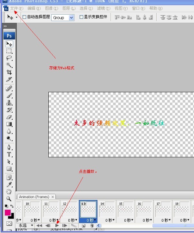Screen dimensions: 194x233
Task: Open the 选择 menu
Action: click(86, 8)
